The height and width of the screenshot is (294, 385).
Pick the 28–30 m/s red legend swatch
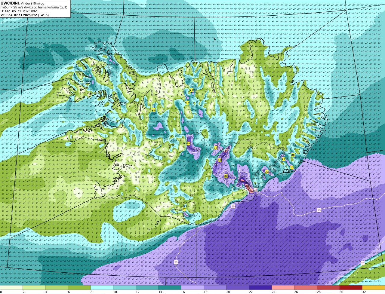pyautogui.click(x=328, y=288)
